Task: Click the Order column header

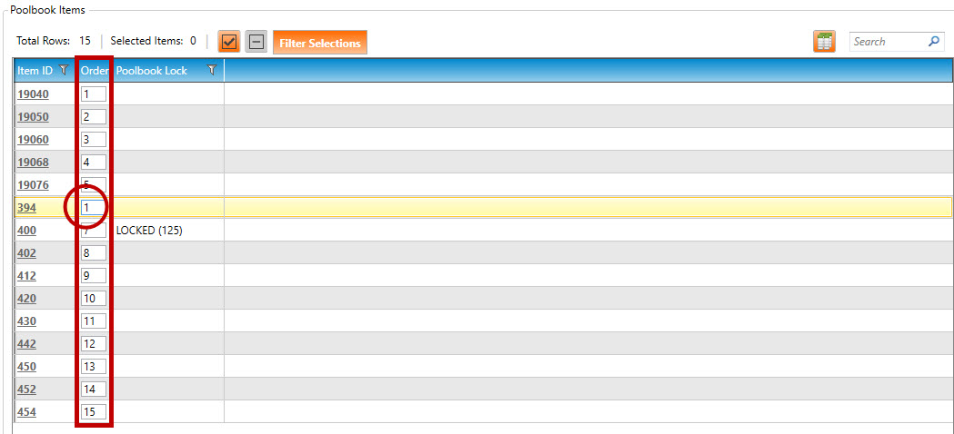Action: pos(95,71)
